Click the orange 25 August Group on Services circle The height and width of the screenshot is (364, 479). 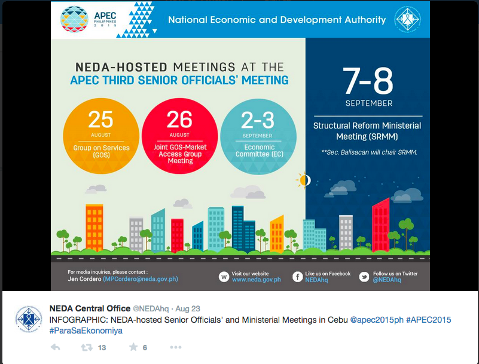pos(100,130)
